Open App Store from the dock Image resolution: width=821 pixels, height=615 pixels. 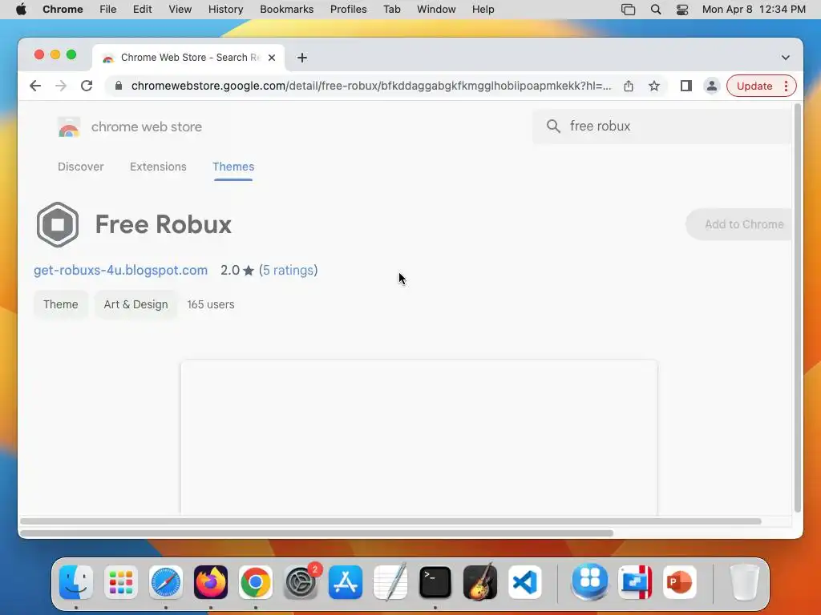346,582
